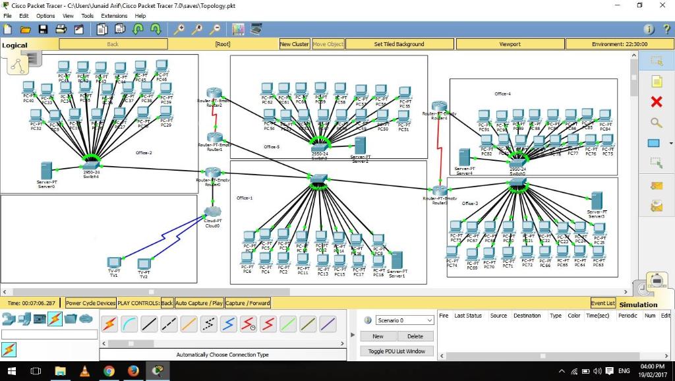
Task: Select the Resize Shape tool
Action: [x=657, y=163]
